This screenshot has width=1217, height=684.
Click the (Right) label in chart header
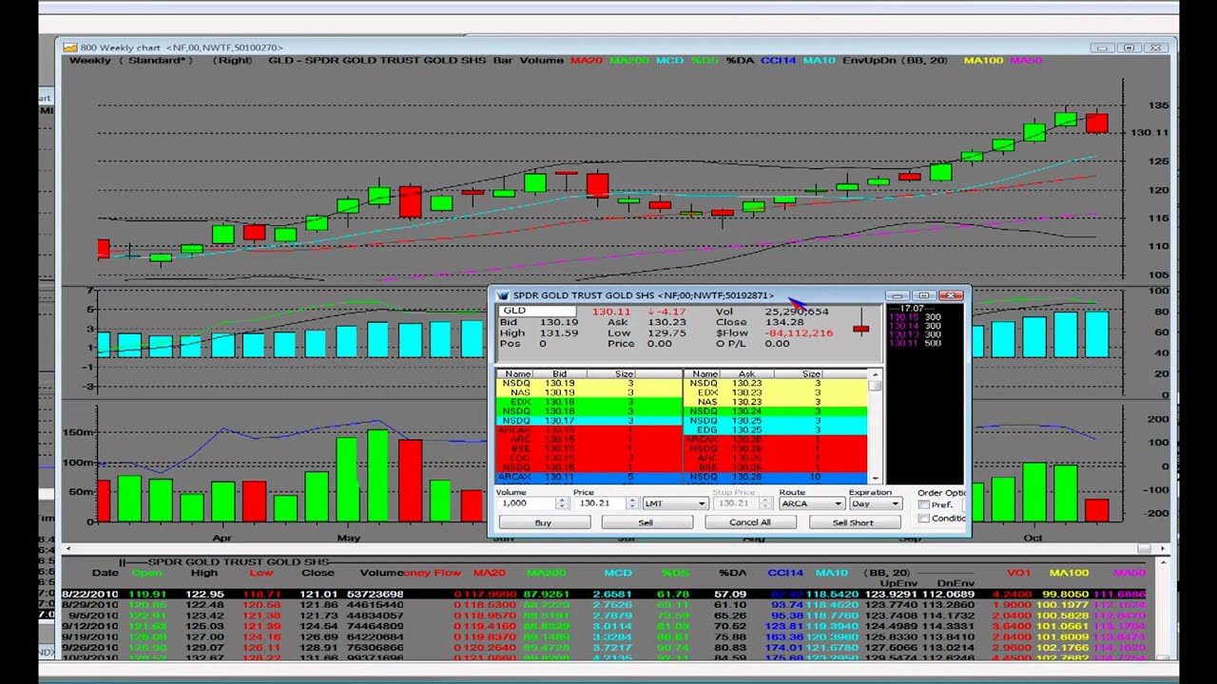click(232, 61)
